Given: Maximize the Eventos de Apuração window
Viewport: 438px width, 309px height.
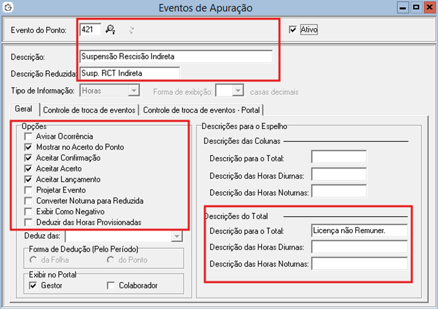Looking at the screenshot, I should pyautogui.click(x=417, y=7).
